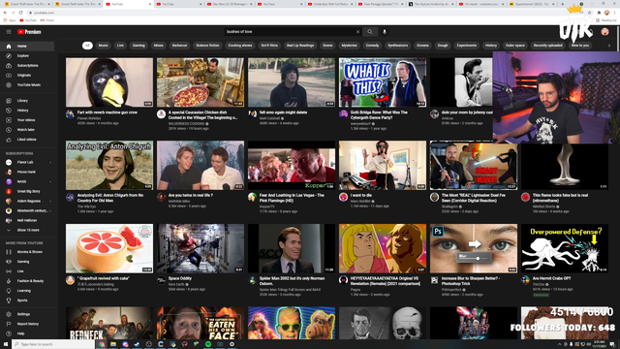Click the 'Space Oddity' video title
Screen dimensions: 620x349
pyautogui.click(x=180, y=278)
